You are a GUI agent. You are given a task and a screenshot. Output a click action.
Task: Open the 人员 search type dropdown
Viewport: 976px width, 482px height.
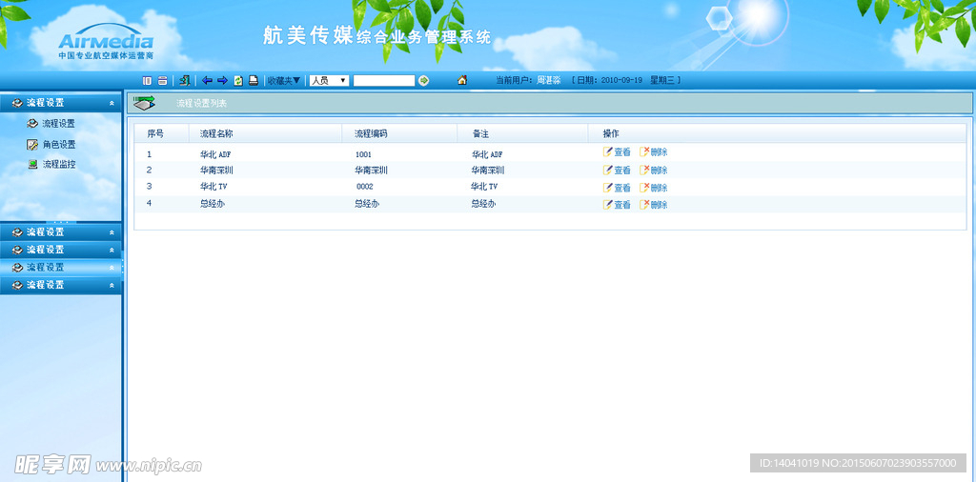coord(329,81)
